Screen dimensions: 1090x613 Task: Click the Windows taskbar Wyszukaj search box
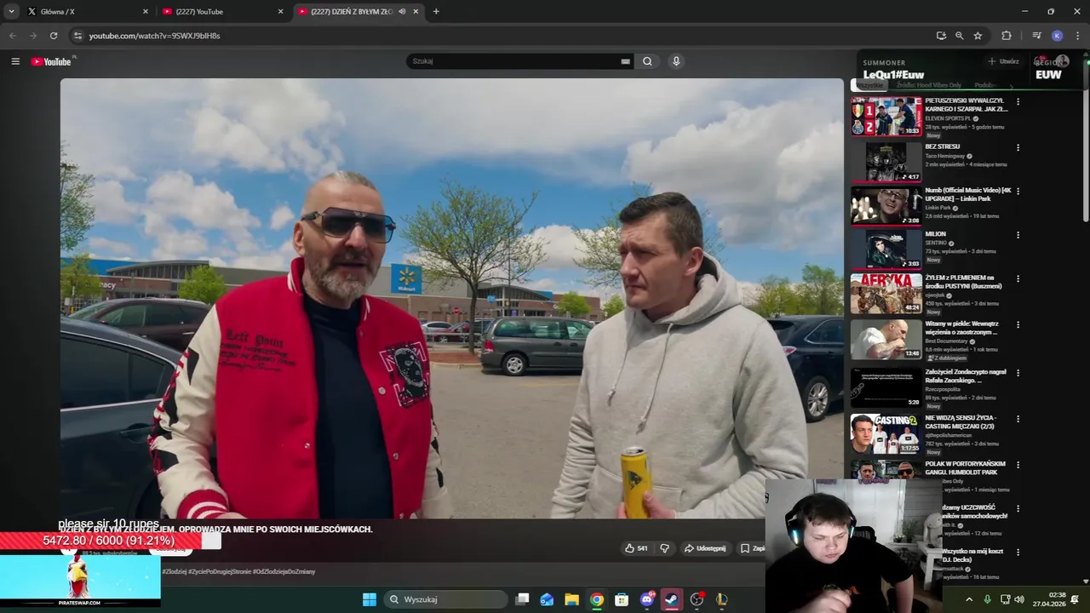(x=445, y=599)
